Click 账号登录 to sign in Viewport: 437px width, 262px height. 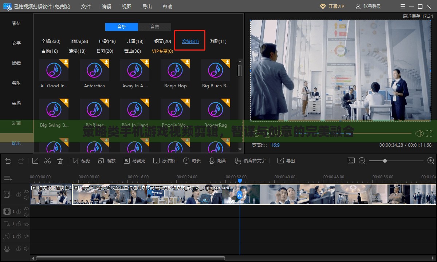(368, 7)
